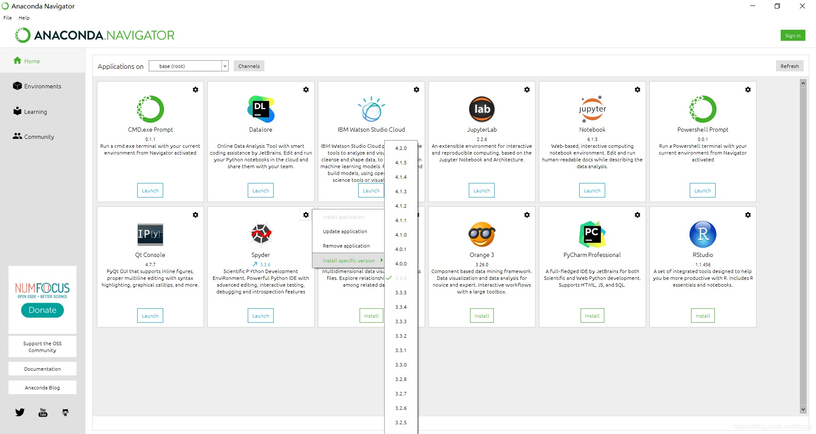
Task: Open gear options for Jupyter Notebook
Action: click(637, 90)
